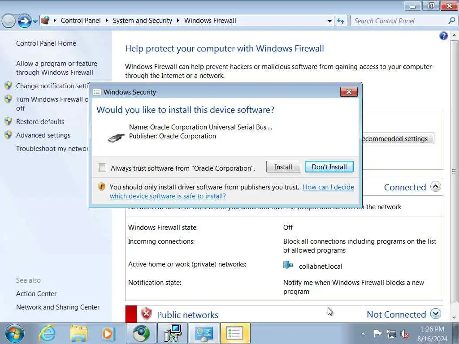
Task: Open Control Panel Home
Action: (46, 43)
